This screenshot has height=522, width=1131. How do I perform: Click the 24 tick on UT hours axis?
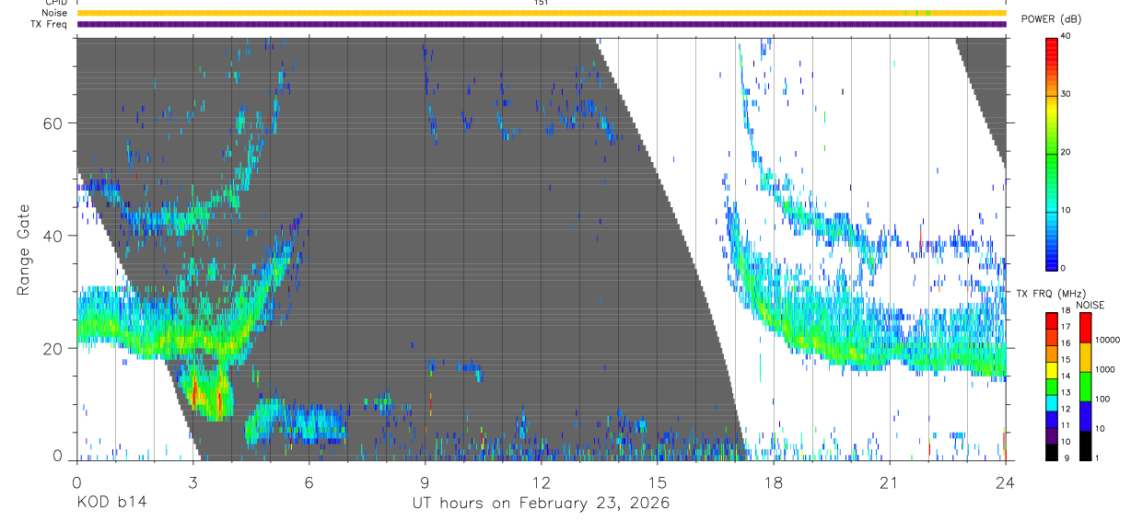[1005, 482]
